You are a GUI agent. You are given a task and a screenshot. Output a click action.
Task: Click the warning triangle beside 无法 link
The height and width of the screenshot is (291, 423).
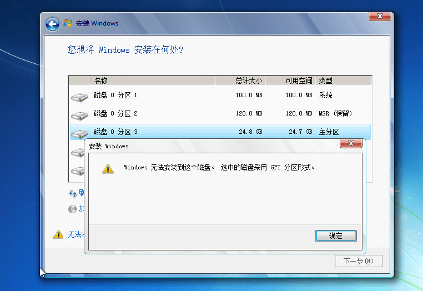(x=58, y=234)
